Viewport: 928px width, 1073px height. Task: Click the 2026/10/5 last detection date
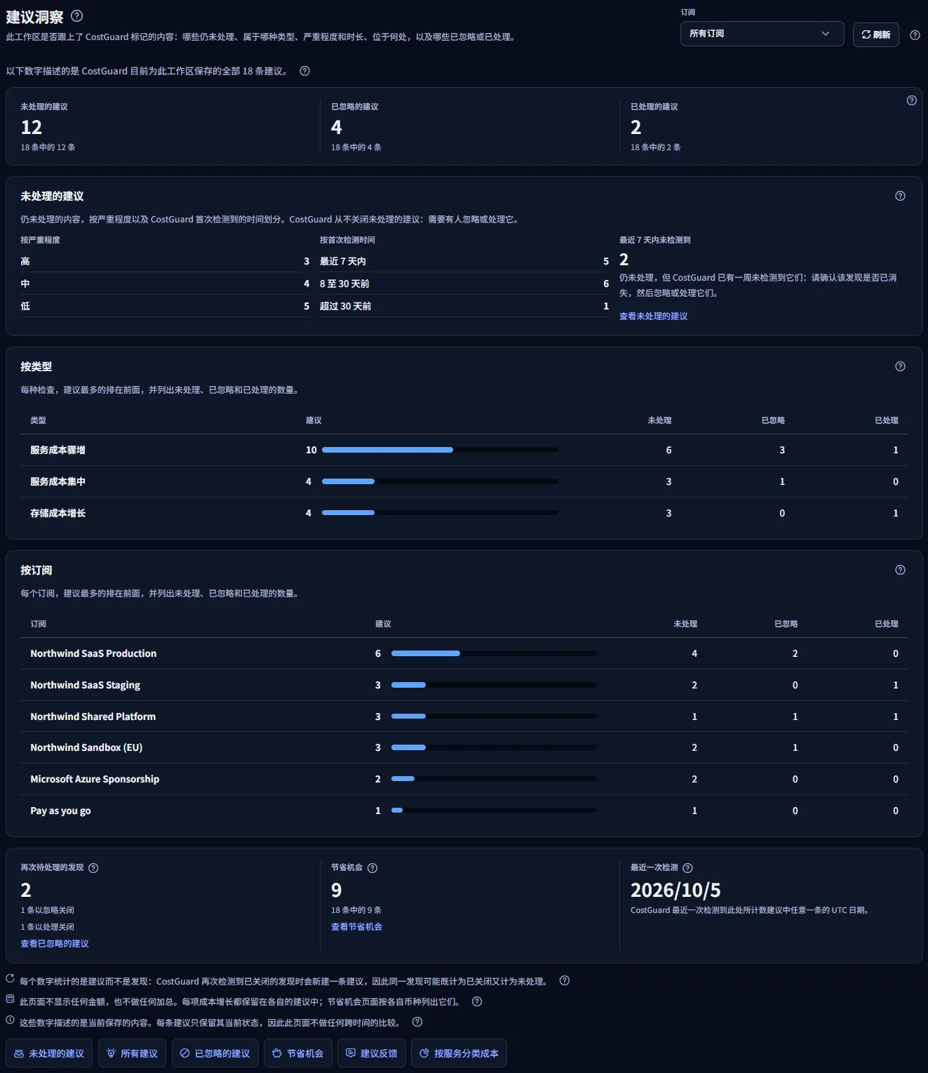[675, 890]
